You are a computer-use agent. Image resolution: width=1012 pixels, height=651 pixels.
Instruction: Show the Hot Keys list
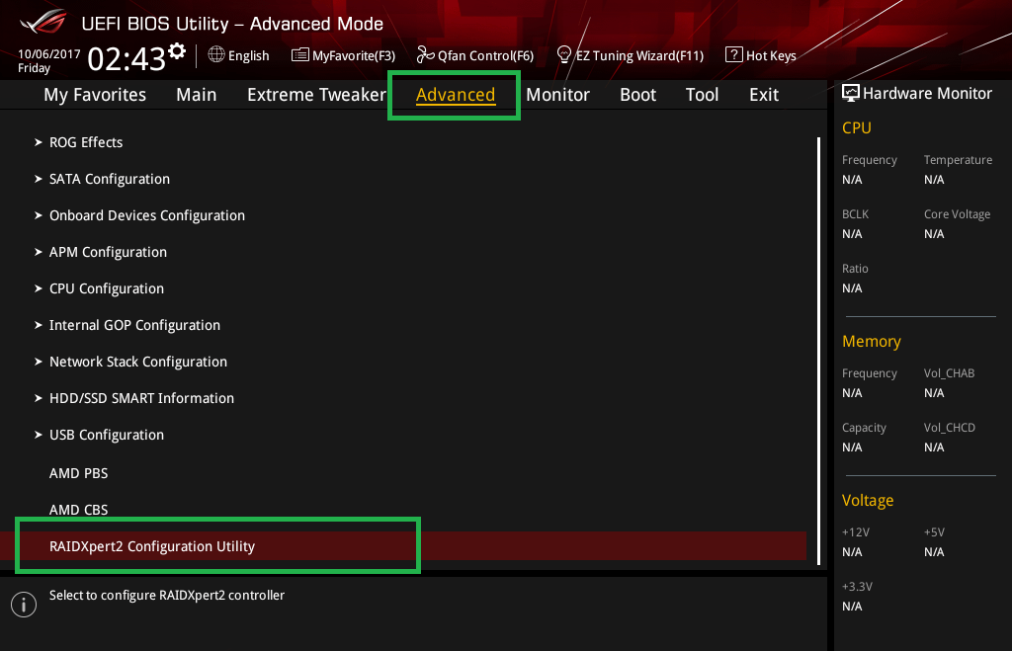[761, 55]
